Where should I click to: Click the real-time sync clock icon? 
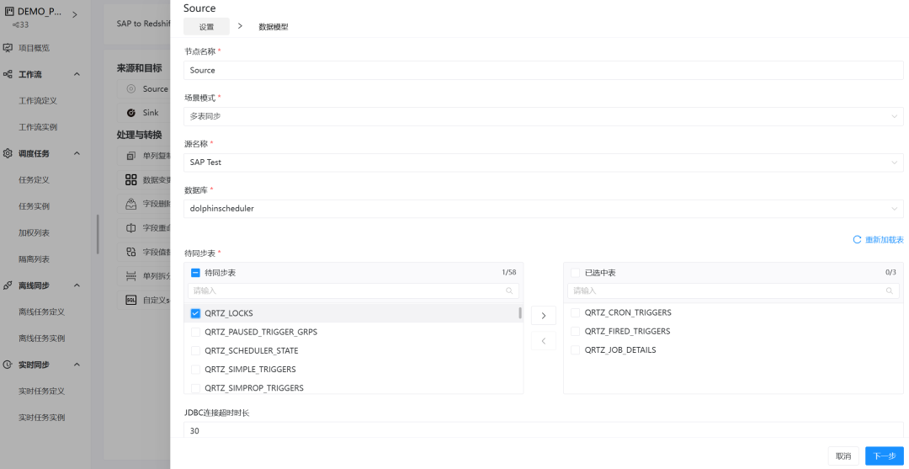(x=8, y=365)
